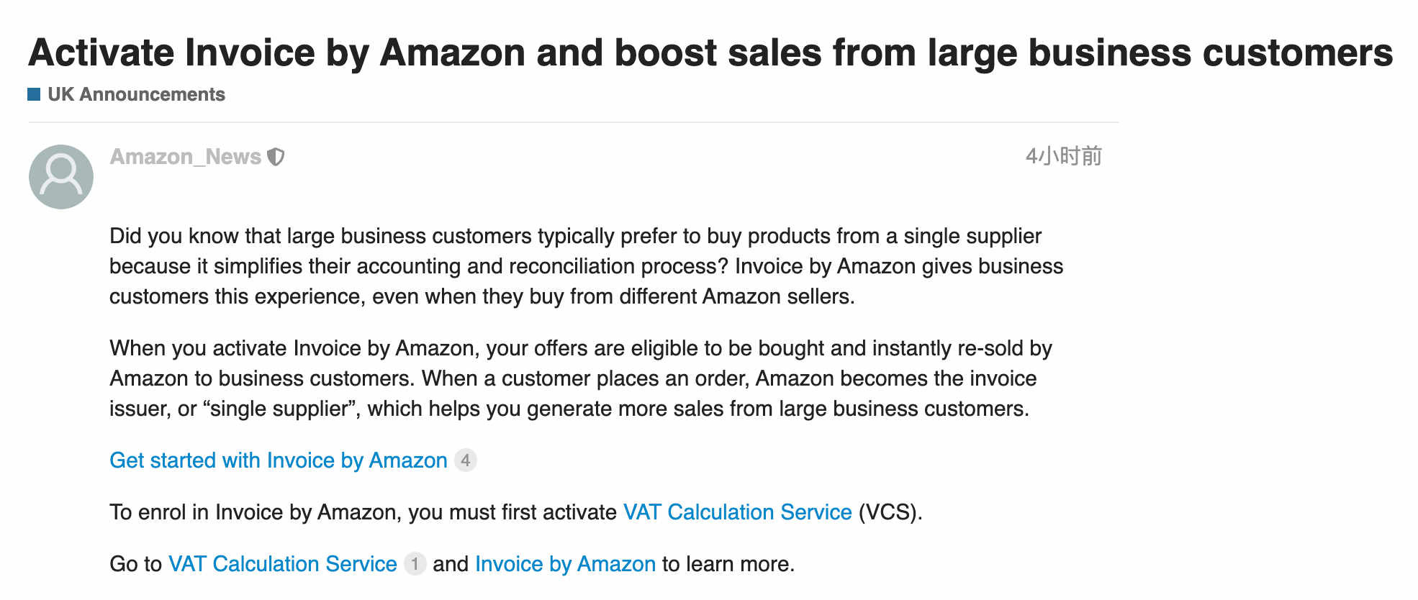1418x600 pixels.
Task: Click the click-count badge showing 1
Action: (415, 564)
